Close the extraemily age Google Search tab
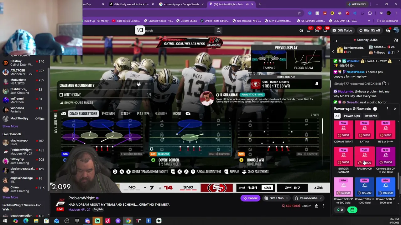 point(203,4)
